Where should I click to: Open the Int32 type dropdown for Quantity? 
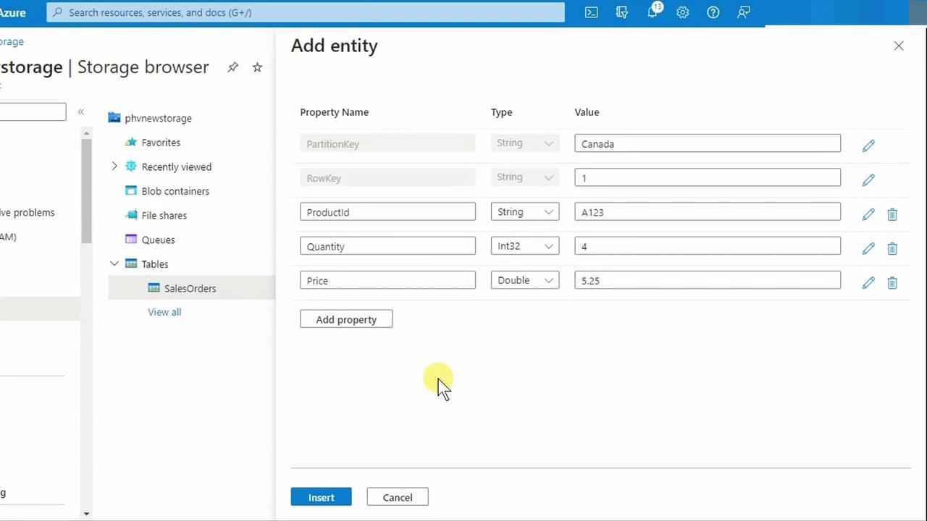point(525,246)
